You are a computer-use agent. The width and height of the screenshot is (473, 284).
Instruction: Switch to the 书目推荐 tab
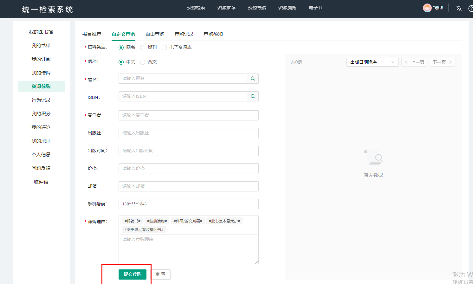pos(92,34)
